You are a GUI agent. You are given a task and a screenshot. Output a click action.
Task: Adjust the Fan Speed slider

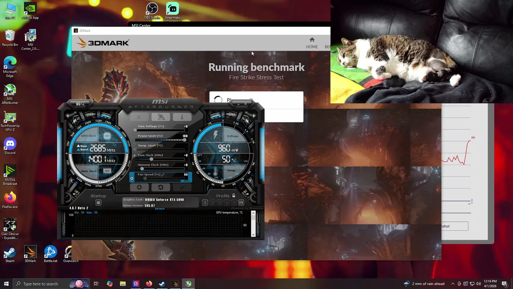pos(160,178)
